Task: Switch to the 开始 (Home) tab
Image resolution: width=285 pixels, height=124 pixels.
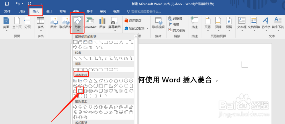Action: (22, 11)
